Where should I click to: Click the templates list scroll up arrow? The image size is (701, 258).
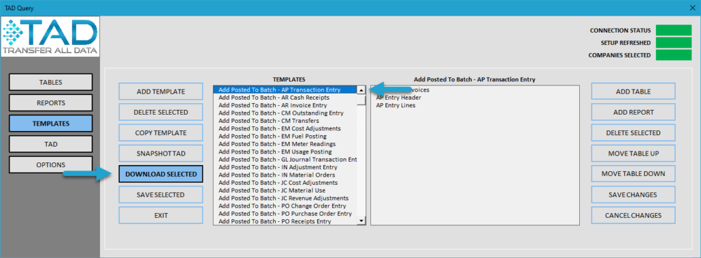coord(361,90)
